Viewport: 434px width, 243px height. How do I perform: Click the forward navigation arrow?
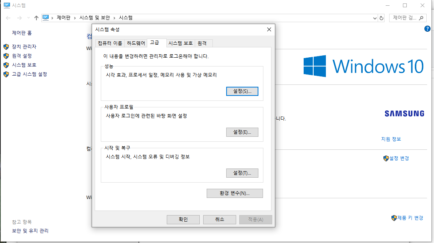pyautogui.click(x=20, y=18)
